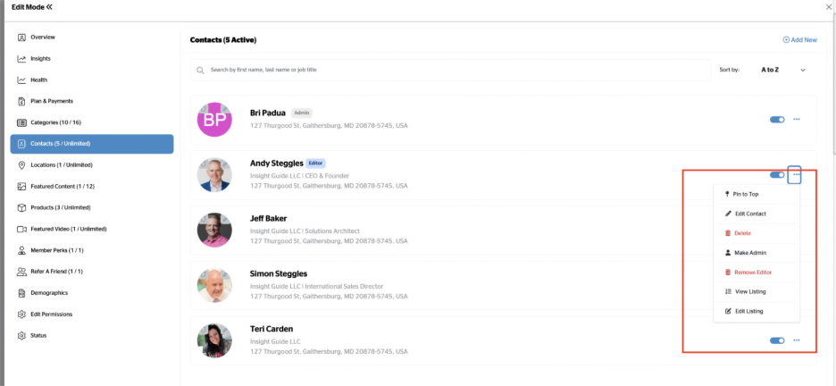Collapse the Edit Mode panel chevron
836x386 pixels.
tap(49, 7)
